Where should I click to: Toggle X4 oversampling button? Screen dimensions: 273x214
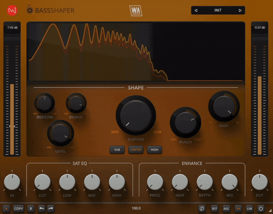click(238, 209)
